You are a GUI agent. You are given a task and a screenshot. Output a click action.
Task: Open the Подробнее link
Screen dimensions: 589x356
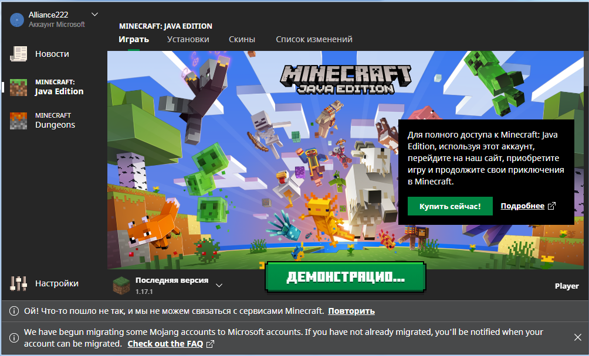click(x=528, y=206)
